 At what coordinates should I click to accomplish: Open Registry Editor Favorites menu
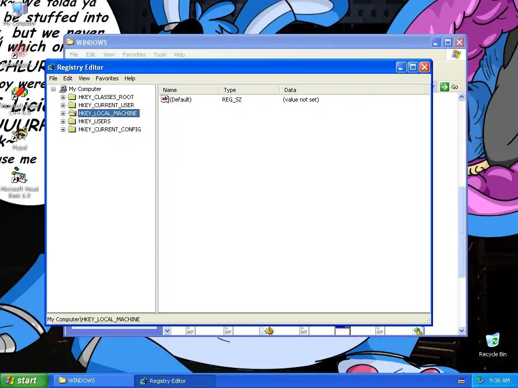click(107, 78)
